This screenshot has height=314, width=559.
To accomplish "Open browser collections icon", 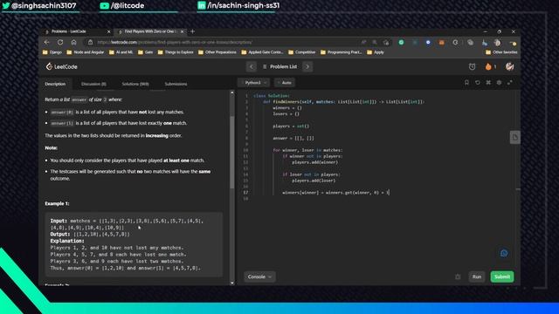I will click(470, 43).
